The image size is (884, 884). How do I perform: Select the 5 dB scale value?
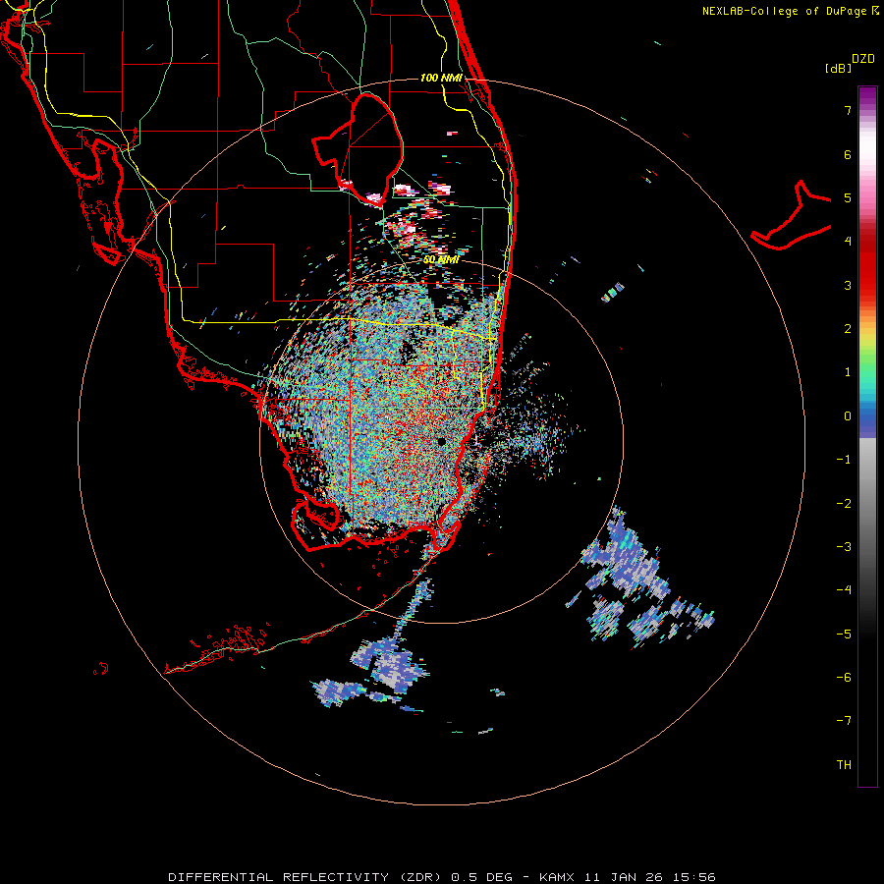pyautogui.click(x=848, y=197)
